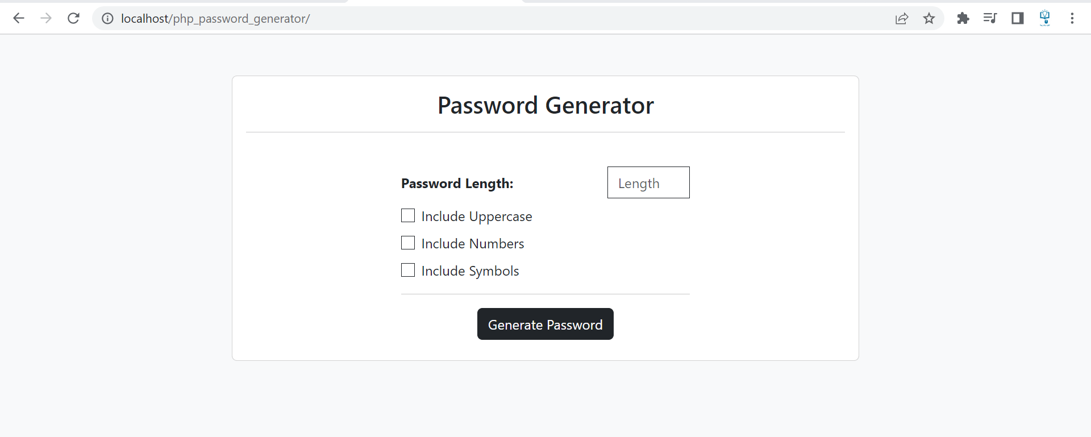
Task: Open media controls icon in toolbar
Action: coord(990,18)
